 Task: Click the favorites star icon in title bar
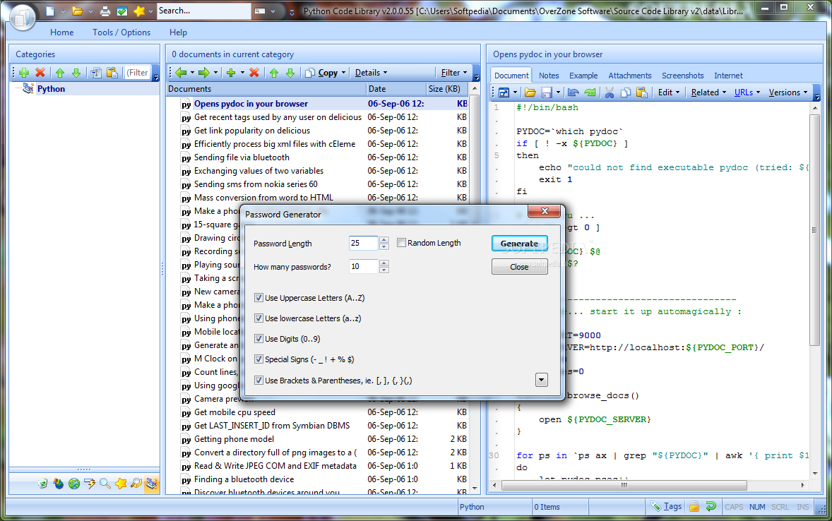coord(139,11)
